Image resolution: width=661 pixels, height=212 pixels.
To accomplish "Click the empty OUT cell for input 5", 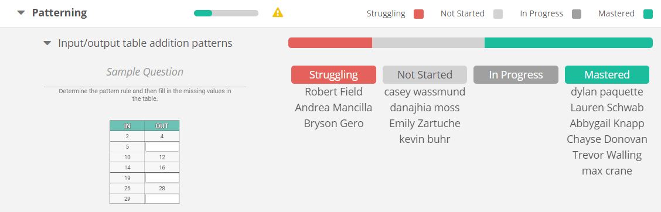I will click(162, 146).
